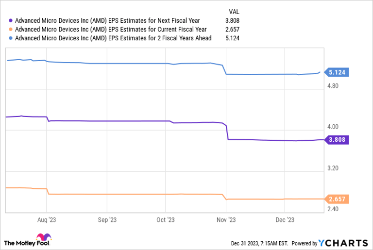
Task: Select the blue 5.124 value flag
Action: click(337, 72)
